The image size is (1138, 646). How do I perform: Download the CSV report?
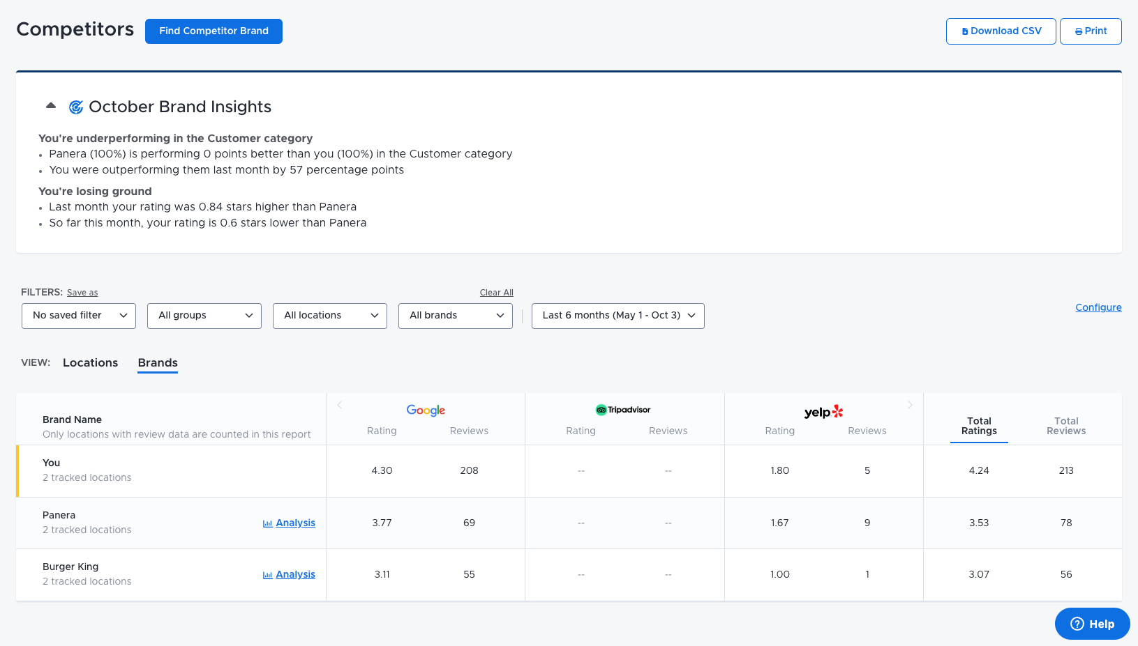pyautogui.click(x=1001, y=31)
